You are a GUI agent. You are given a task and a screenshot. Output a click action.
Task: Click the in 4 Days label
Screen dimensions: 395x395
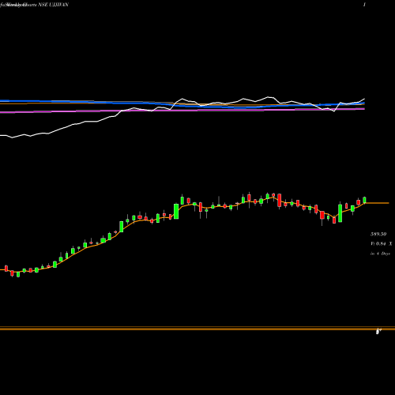pyautogui.click(x=380, y=254)
